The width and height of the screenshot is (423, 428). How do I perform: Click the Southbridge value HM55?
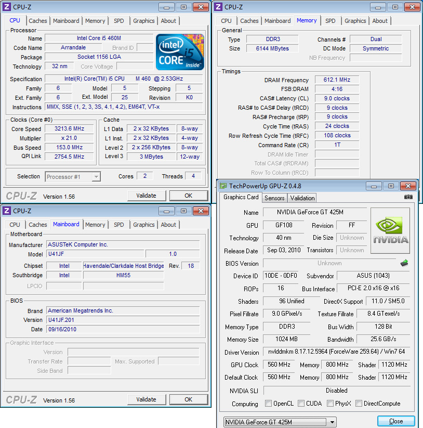pos(124,275)
